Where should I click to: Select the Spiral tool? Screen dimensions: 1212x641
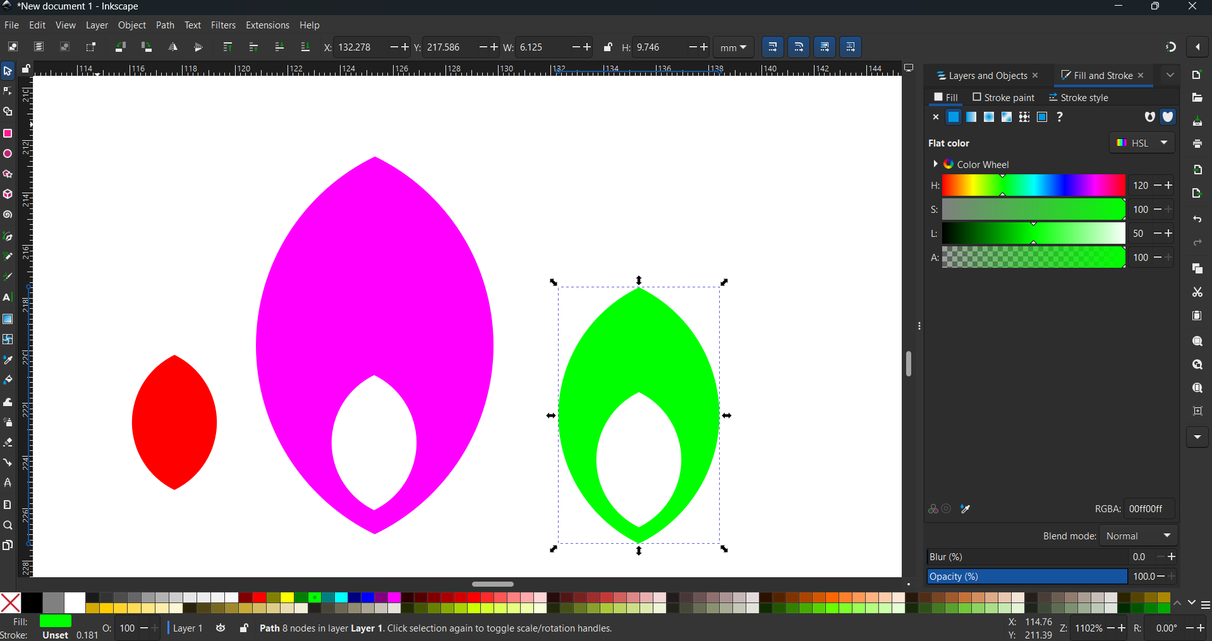pyautogui.click(x=8, y=215)
